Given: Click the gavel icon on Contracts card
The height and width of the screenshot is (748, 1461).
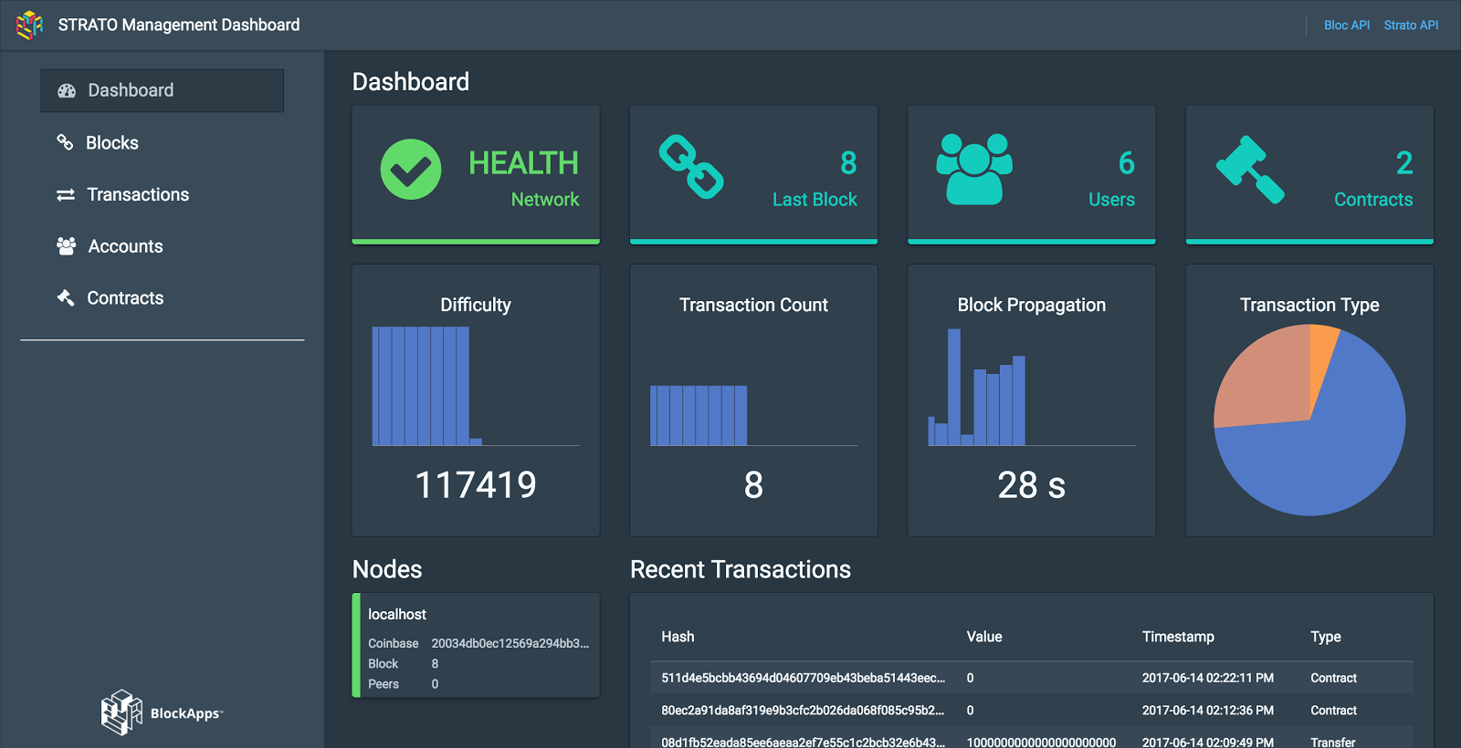Looking at the screenshot, I should 1250,170.
